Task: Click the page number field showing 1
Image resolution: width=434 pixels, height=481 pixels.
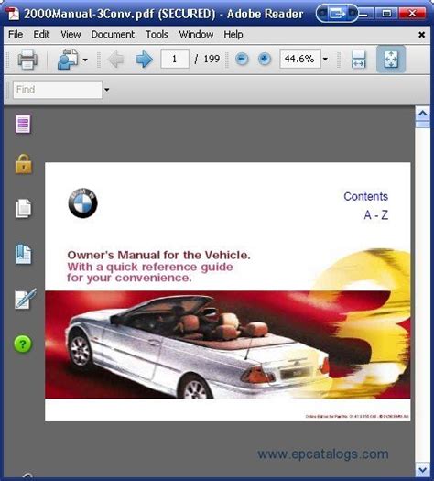Action: pyautogui.click(x=175, y=59)
